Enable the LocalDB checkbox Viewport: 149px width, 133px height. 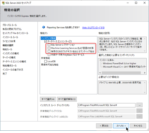(45, 61)
